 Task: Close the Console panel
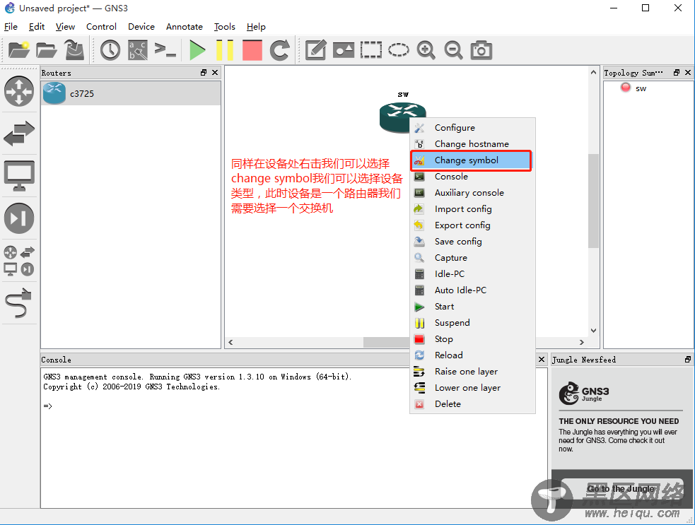542,360
